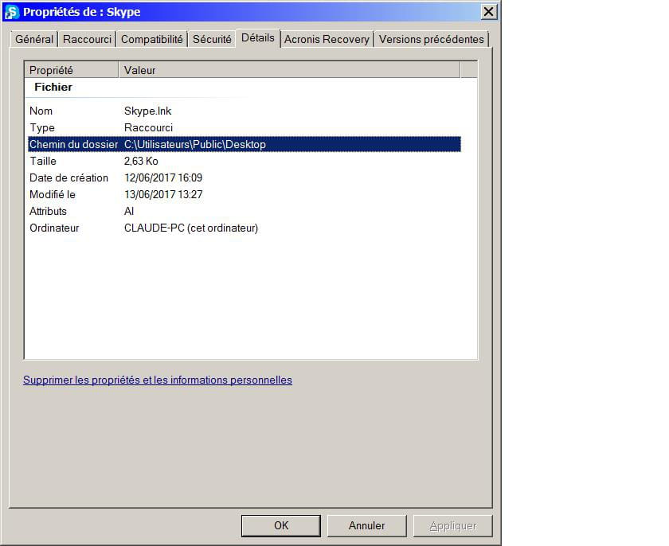The height and width of the screenshot is (546, 669).
Task: Click the date 12/06/2017 16:09
Action: pyautogui.click(x=163, y=177)
